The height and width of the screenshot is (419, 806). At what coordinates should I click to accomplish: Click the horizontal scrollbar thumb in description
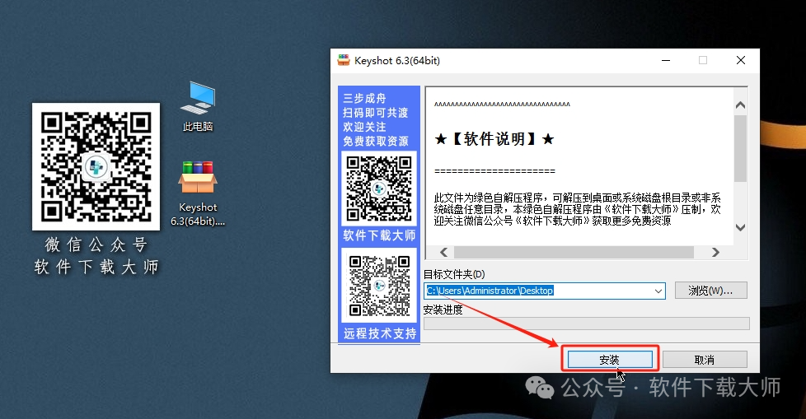(x=574, y=252)
